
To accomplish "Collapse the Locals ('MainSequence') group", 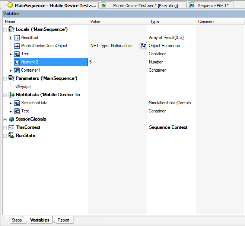I will [x=5, y=29].
